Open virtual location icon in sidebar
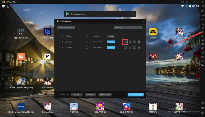Screen dimensions: 205x117 click(203, 61)
